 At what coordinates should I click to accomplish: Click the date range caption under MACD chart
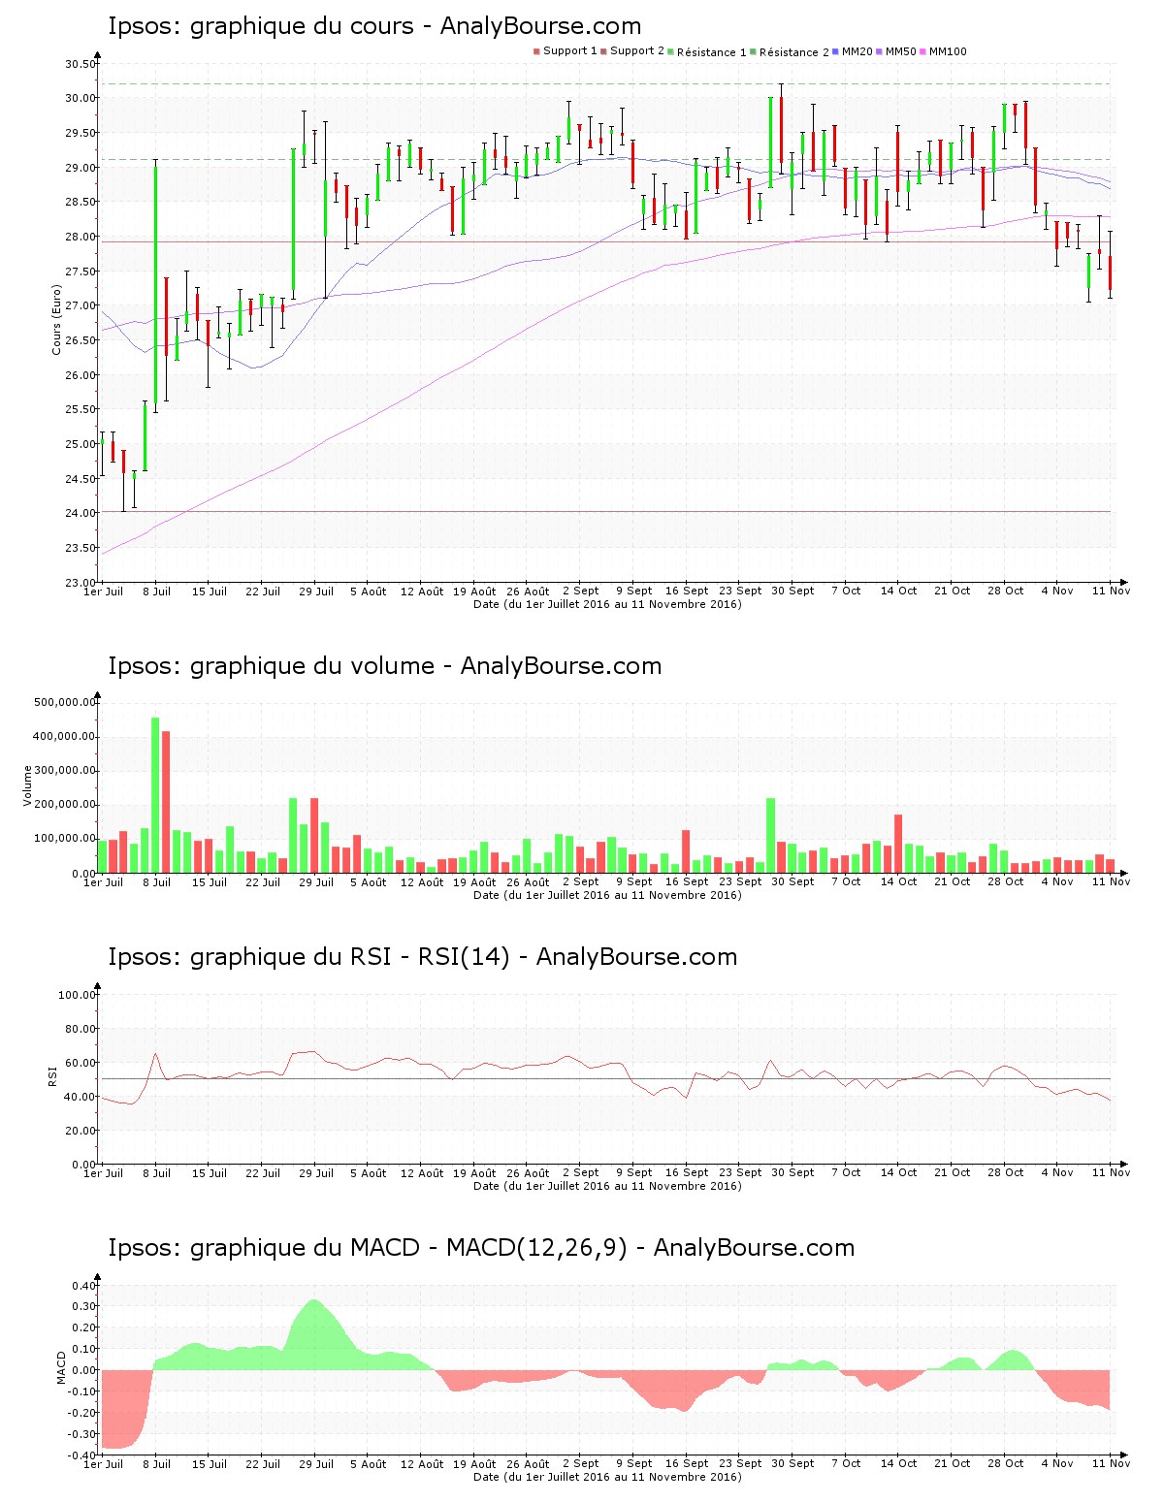click(607, 1477)
